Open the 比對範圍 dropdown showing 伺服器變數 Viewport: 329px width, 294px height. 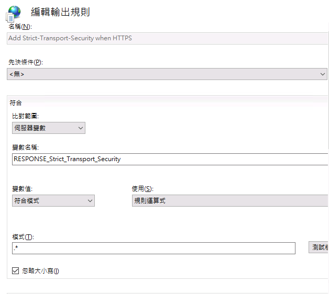49,128
